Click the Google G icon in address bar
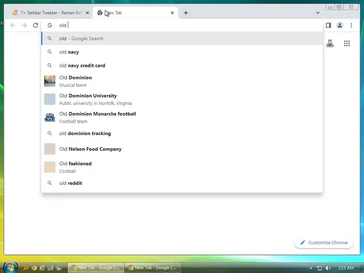364x273 pixels. [x=50, y=25]
